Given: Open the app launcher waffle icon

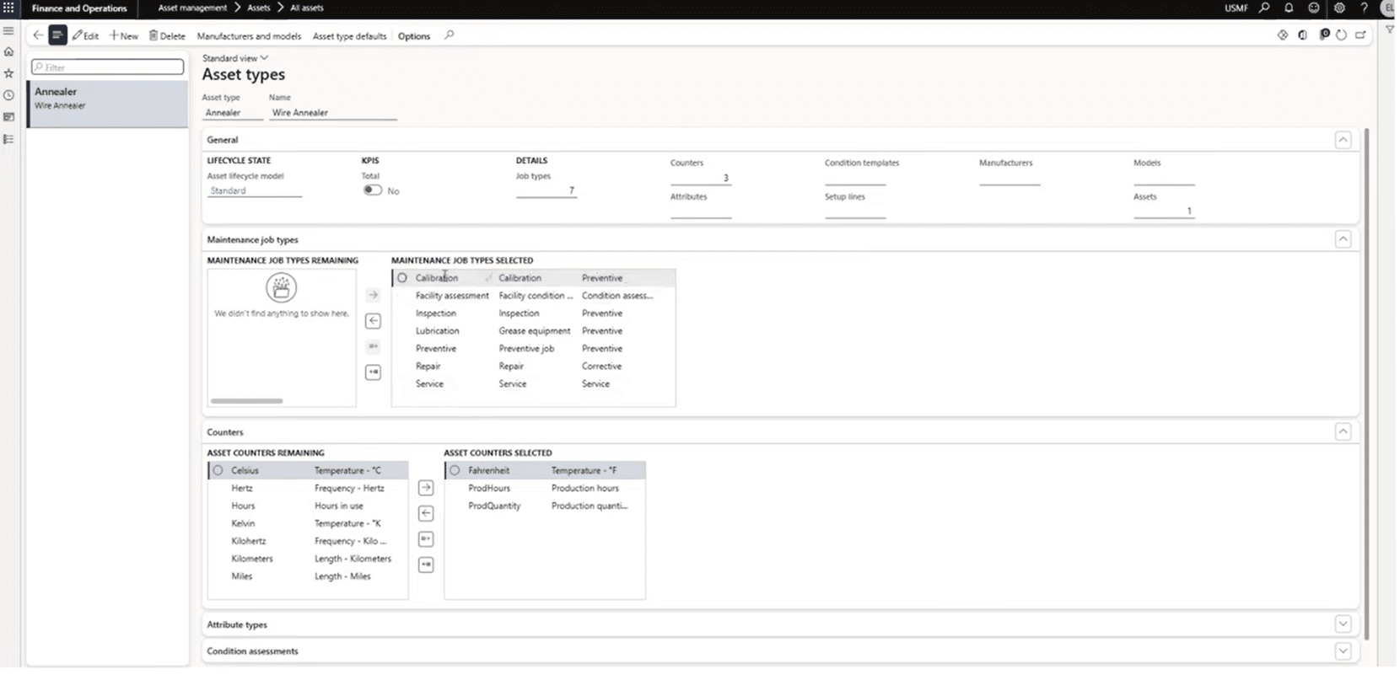Looking at the screenshot, I should point(8,8).
